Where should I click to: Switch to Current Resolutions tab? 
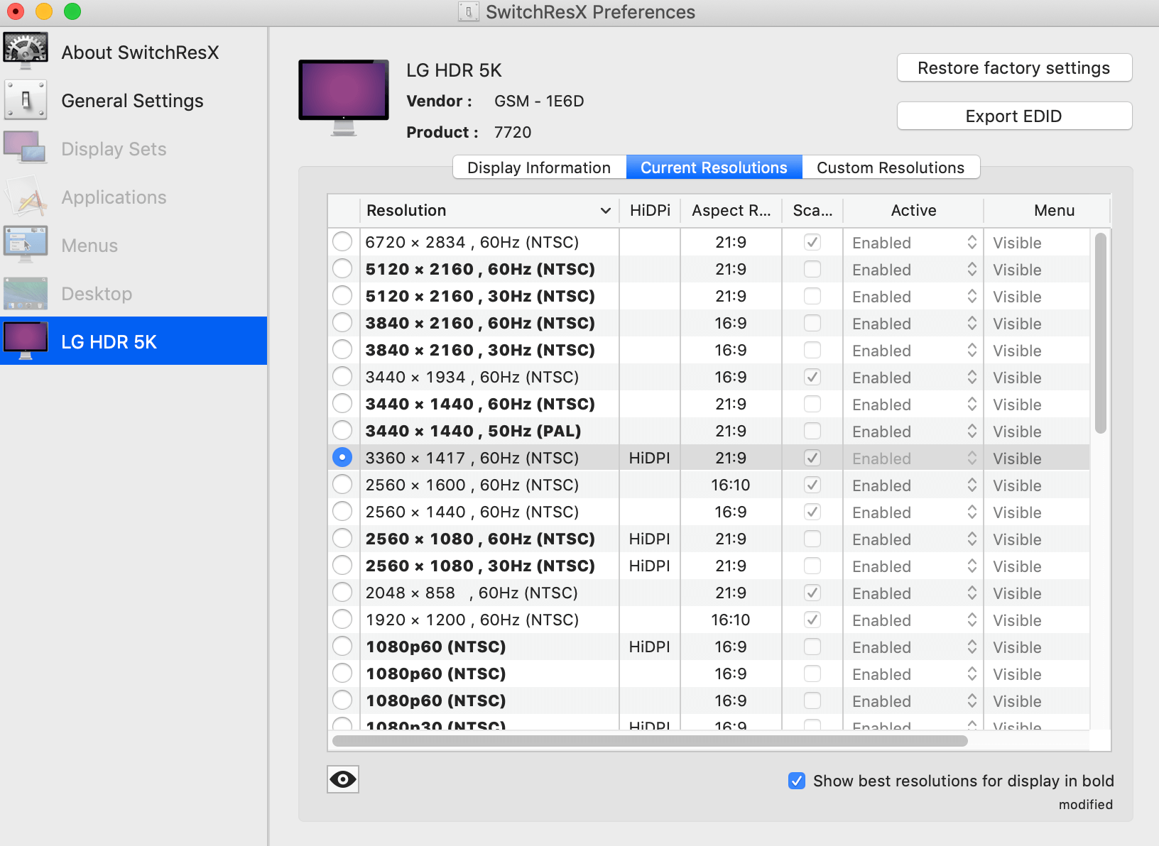point(714,167)
